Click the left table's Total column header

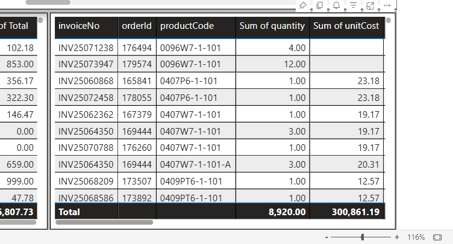pyautogui.click(x=14, y=26)
